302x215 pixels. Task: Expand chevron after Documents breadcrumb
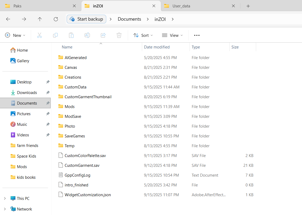point(148,19)
